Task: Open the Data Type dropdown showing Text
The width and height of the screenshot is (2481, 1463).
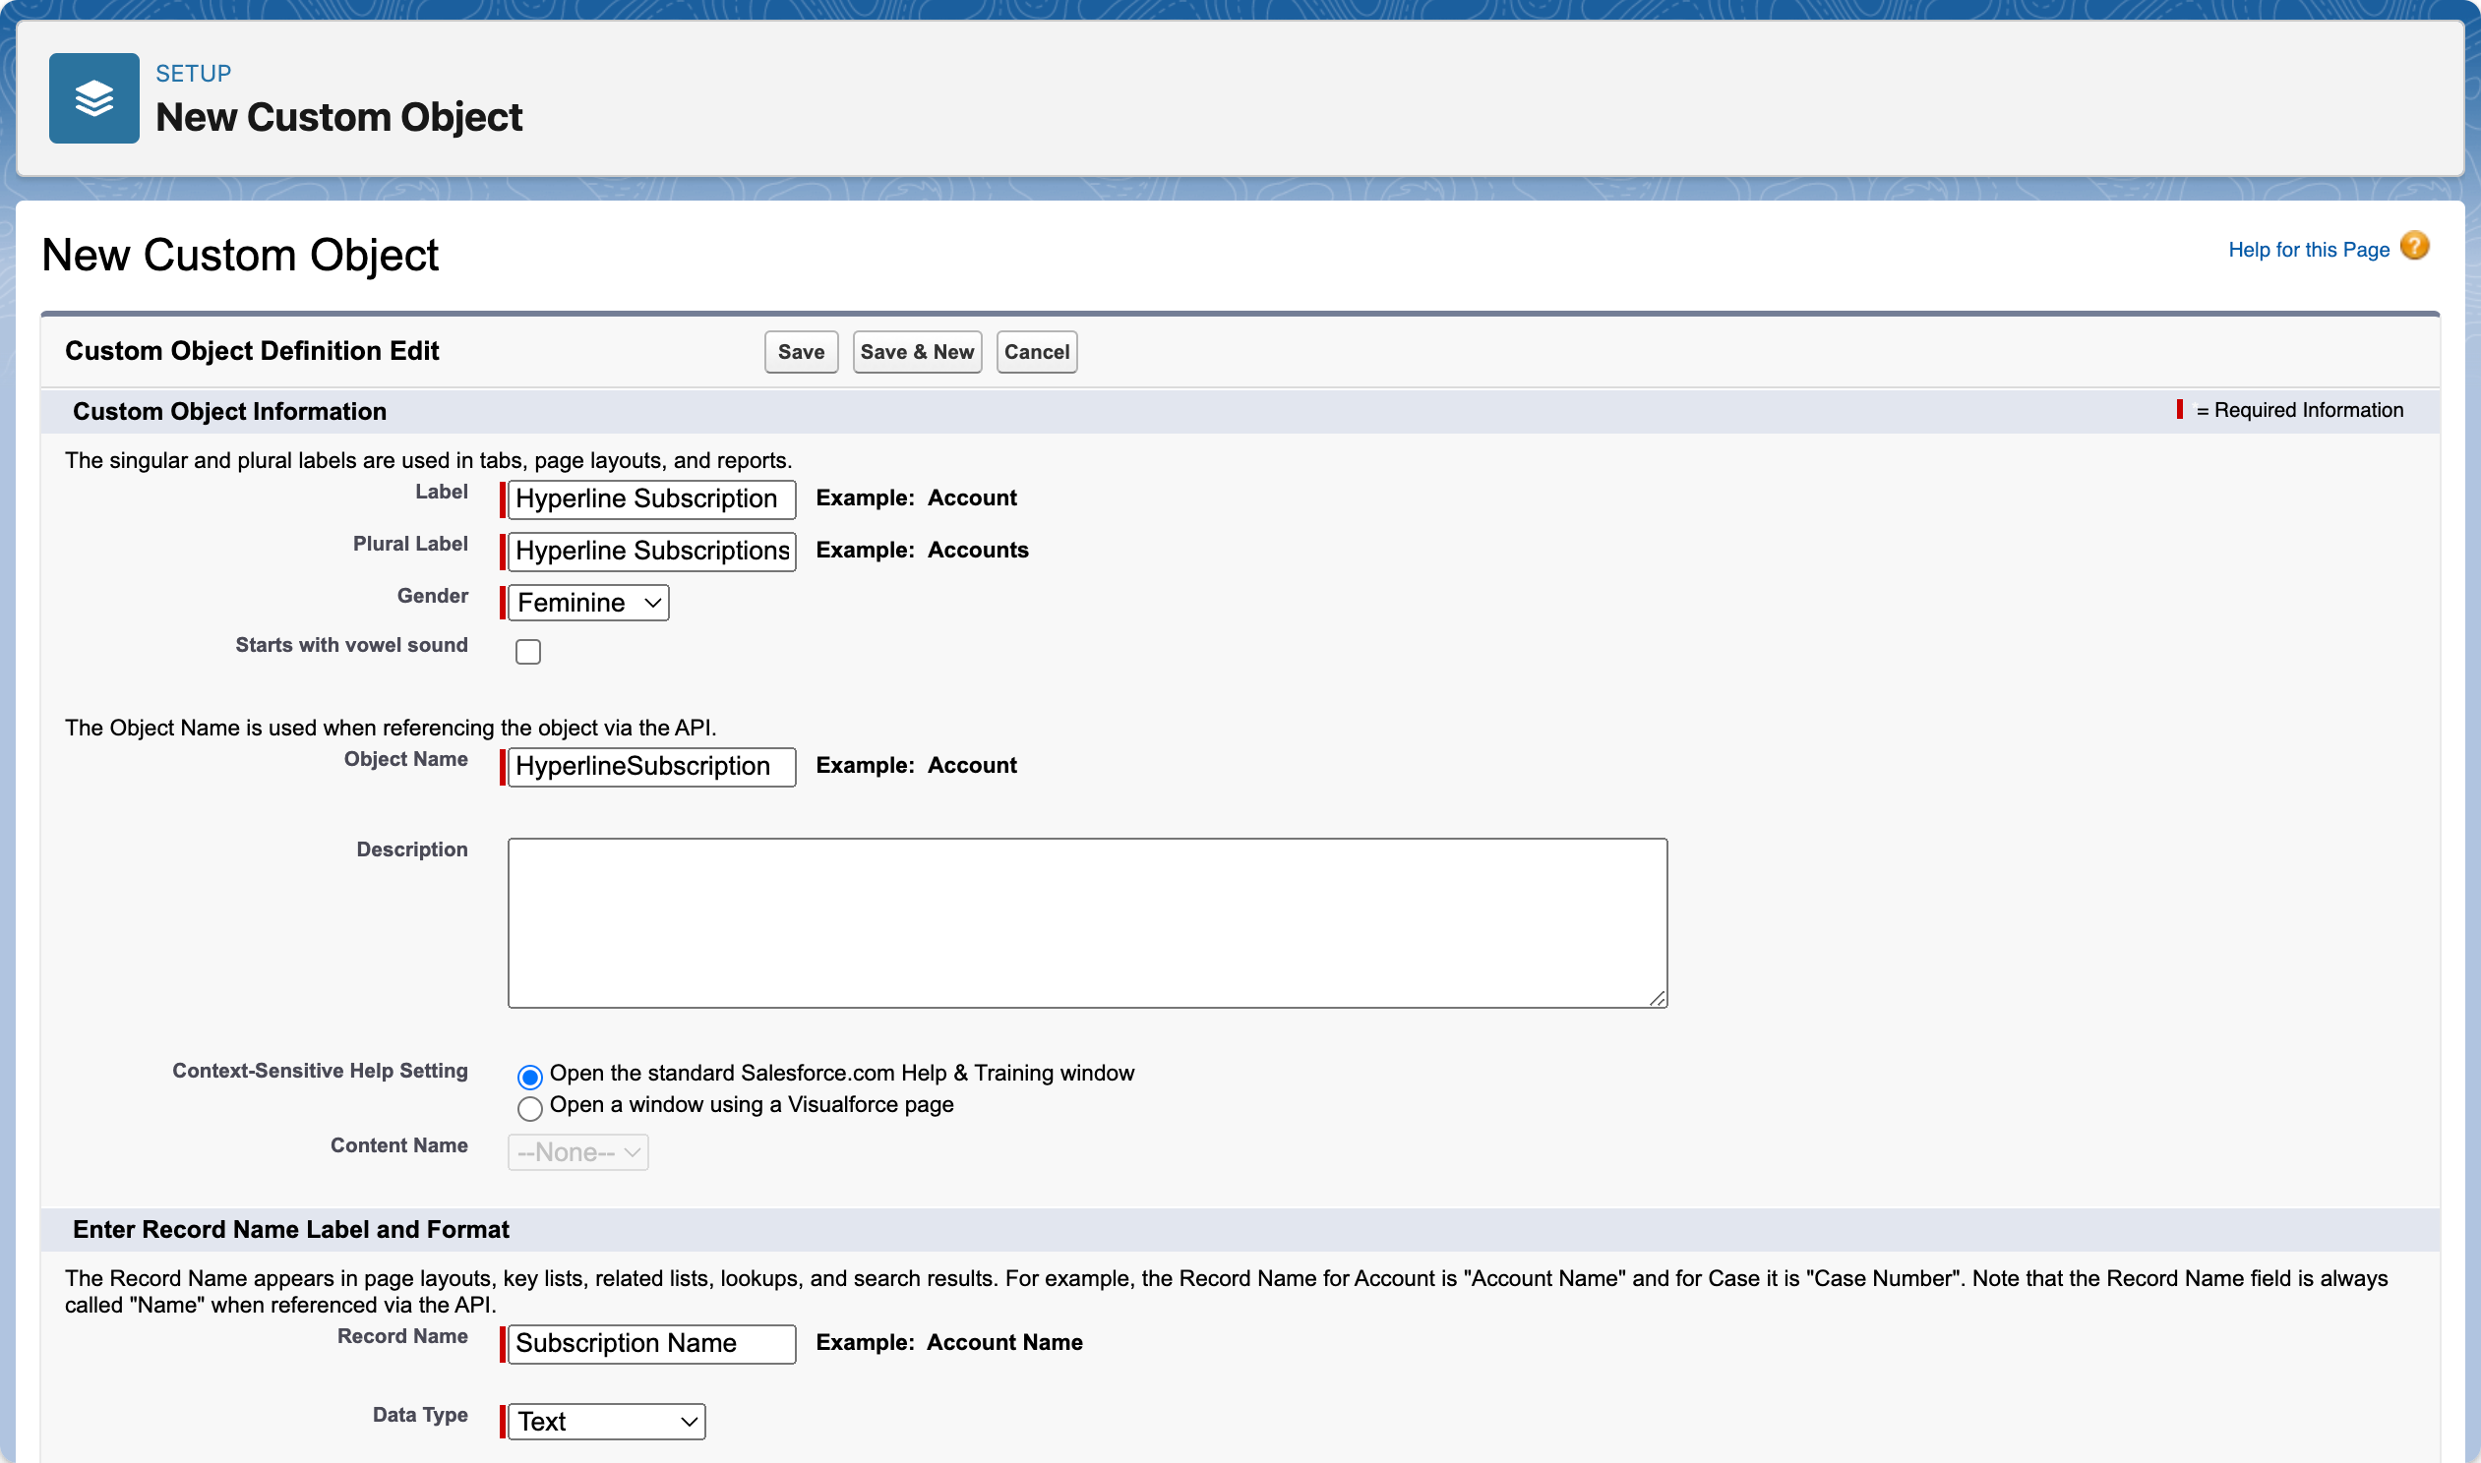Action: coord(606,1422)
